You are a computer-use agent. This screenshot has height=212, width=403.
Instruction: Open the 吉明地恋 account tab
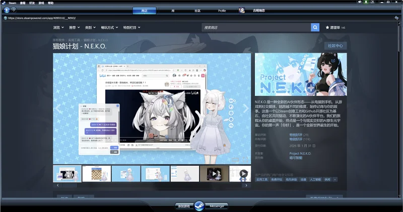259,11
